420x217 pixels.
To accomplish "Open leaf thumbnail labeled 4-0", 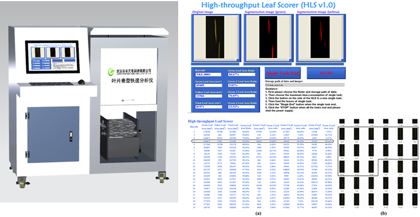I will pyautogui.click(x=342, y=134).
